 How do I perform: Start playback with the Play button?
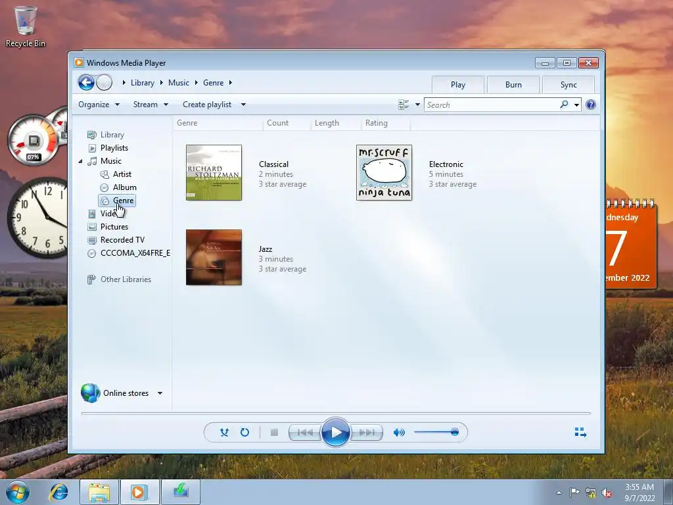click(335, 432)
